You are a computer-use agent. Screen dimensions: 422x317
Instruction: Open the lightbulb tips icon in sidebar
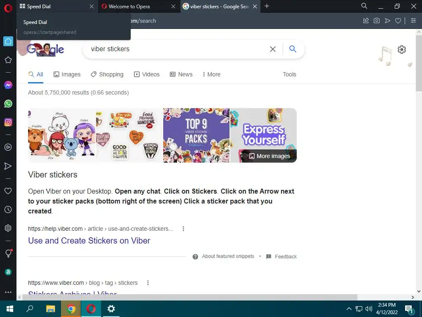(x=8, y=253)
